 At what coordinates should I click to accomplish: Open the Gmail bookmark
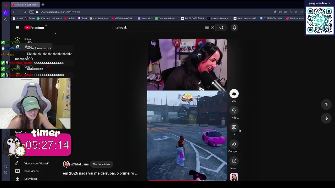pyautogui.click(x=57, y=19)
